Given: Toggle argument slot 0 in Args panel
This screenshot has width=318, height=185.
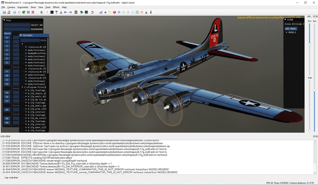Looking at the screenshot, I should tap(6, 37).
